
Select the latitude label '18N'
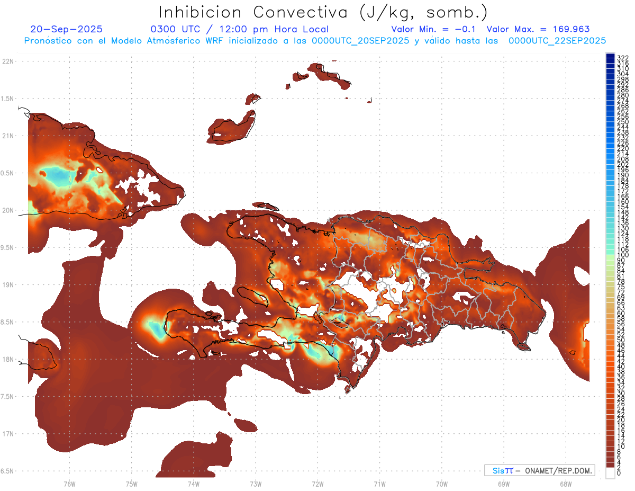(8, 359)
